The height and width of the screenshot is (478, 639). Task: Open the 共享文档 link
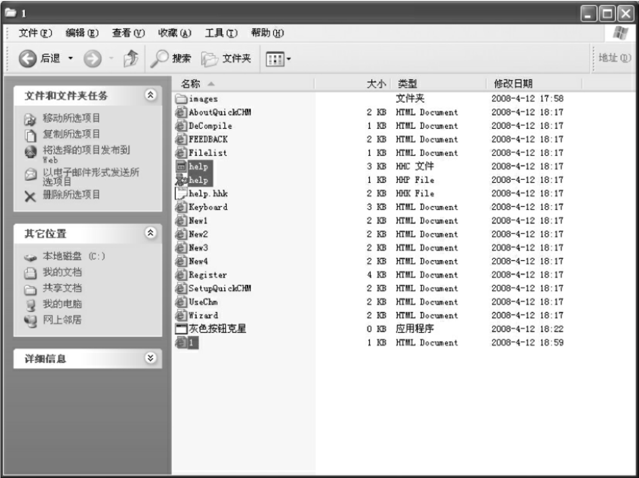pos(62,288)
